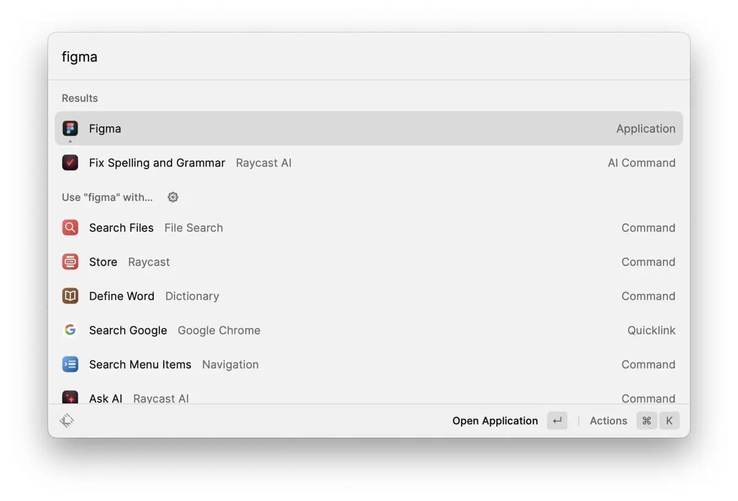
Task: Click the Open Application button
Action: point(495,421)
